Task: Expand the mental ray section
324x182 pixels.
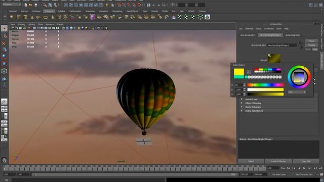Action: click(241, 99)
